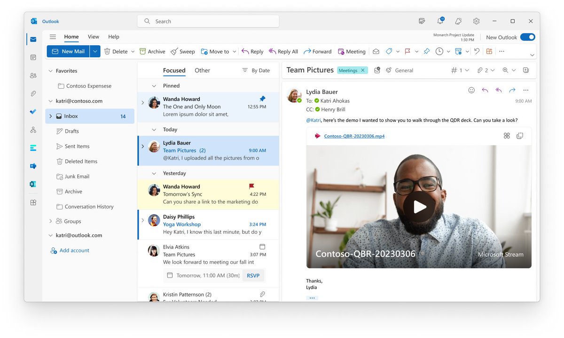Image resolution: width=564 pixels, height=338 pixels.
Task: Turn off the New Outlook toggle
Action: click(x=527, y=37)
